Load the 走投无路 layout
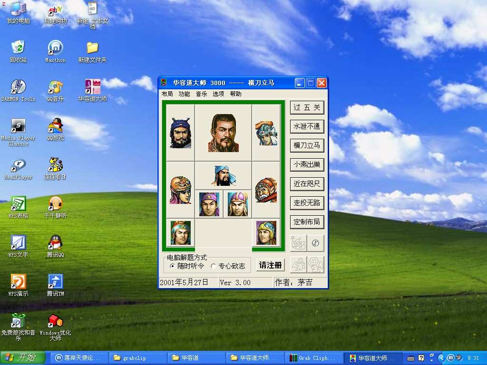Screen dimensions: 487x365 point(307,202)
